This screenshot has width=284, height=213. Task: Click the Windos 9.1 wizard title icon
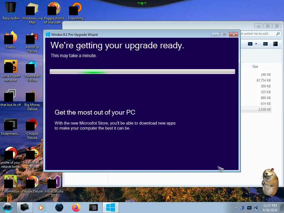tap(48, 34)
